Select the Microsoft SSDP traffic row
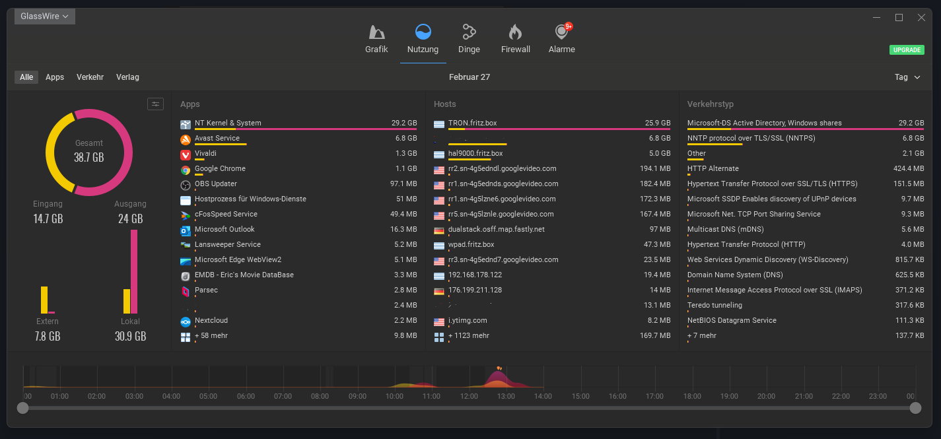The width and height of the screenshot is (941, 439). coord(806,199)
